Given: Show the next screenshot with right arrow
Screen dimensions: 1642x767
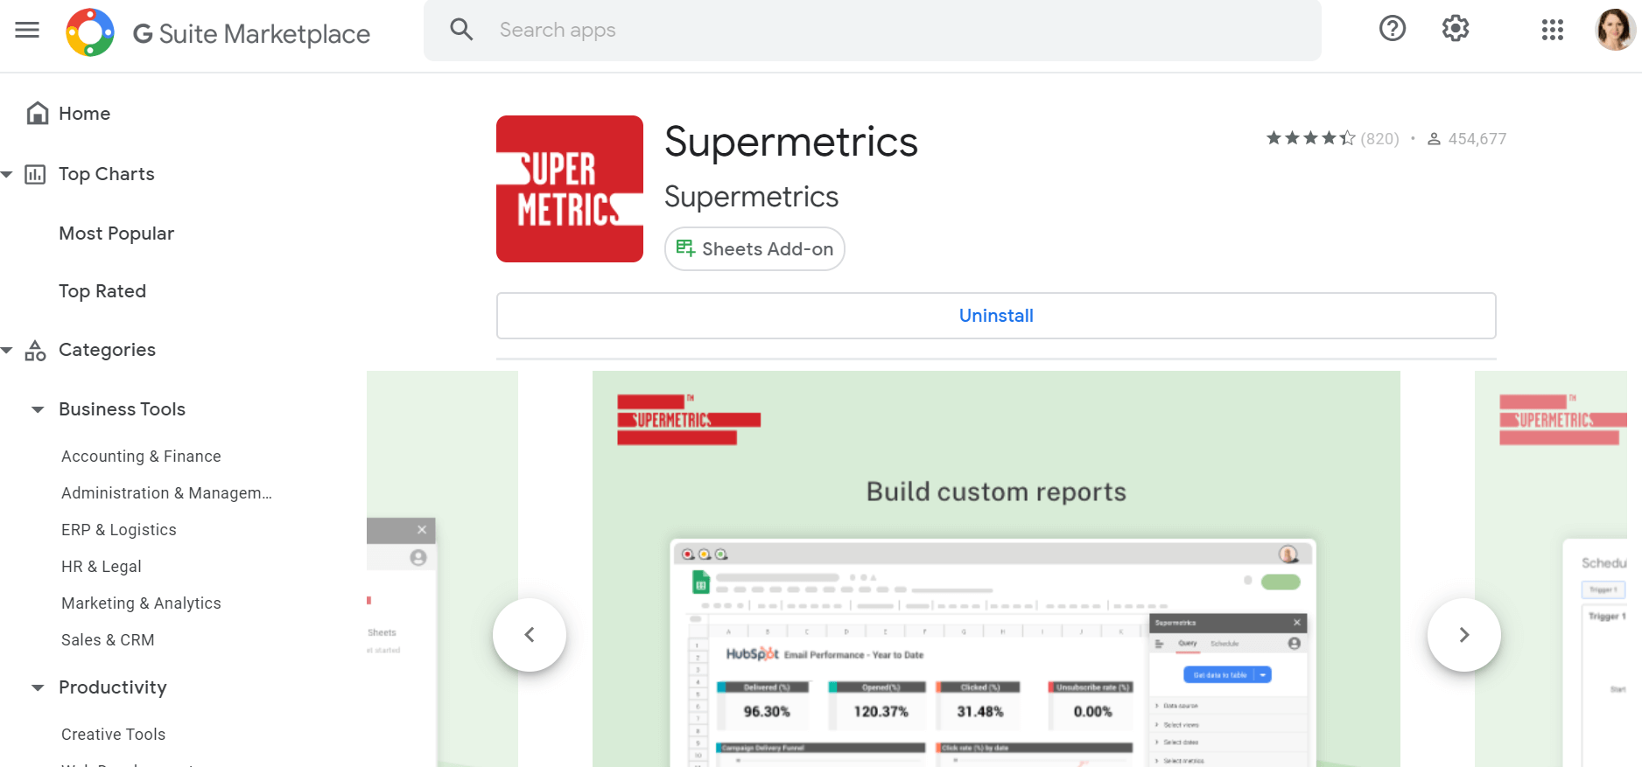Looking at the screenshot, I should tap(1463, 635).
